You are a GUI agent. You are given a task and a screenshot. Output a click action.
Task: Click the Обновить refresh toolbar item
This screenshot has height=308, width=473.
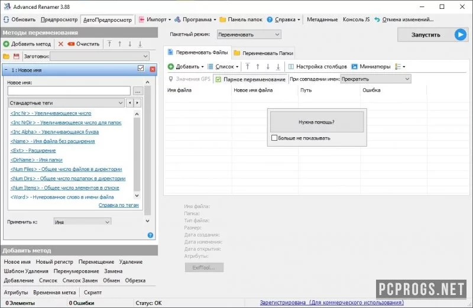click(20, 20)
